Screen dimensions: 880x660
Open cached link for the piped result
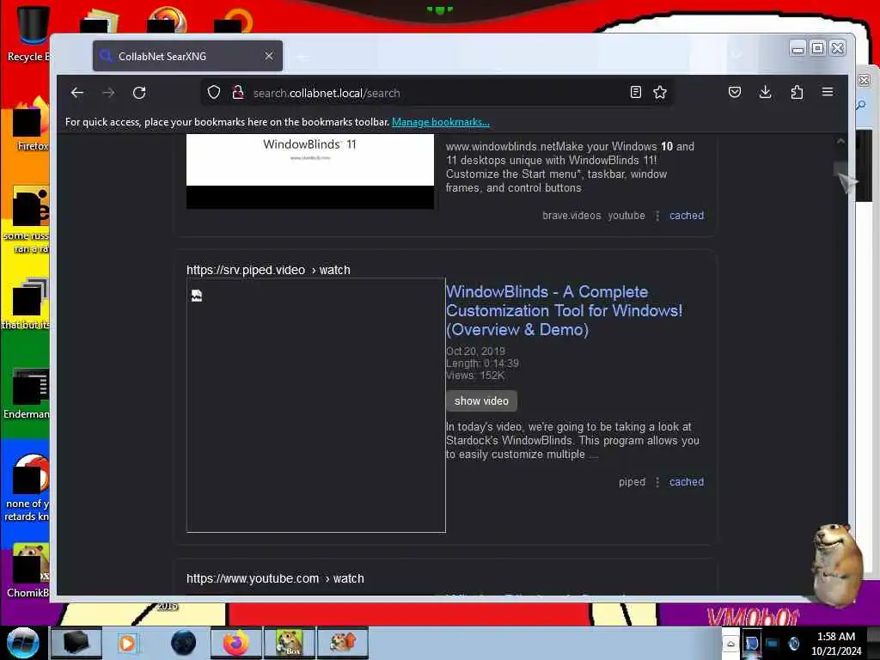pos(687,481)
